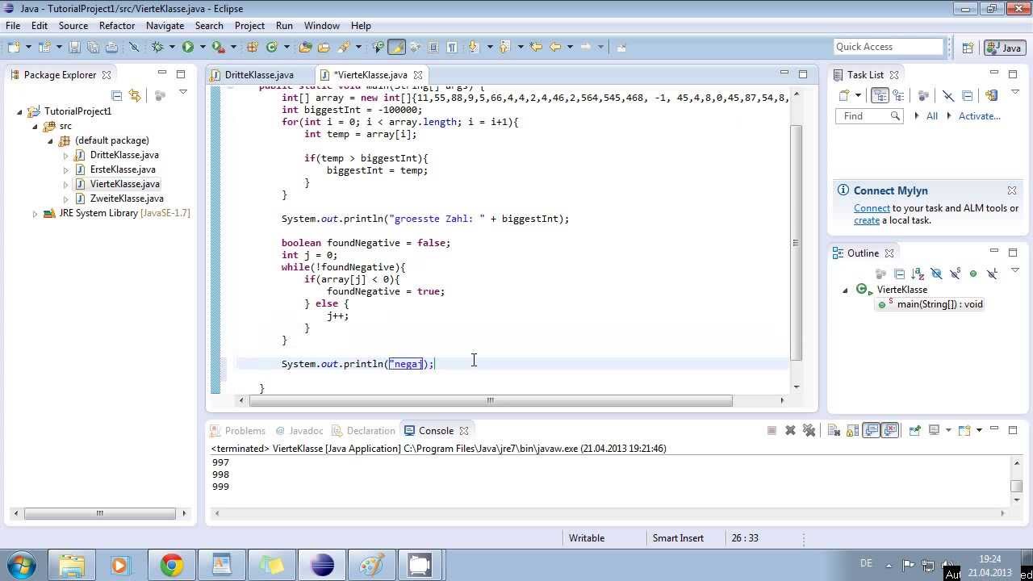Toggle Hide Non-Public Members in Outline

973,274
